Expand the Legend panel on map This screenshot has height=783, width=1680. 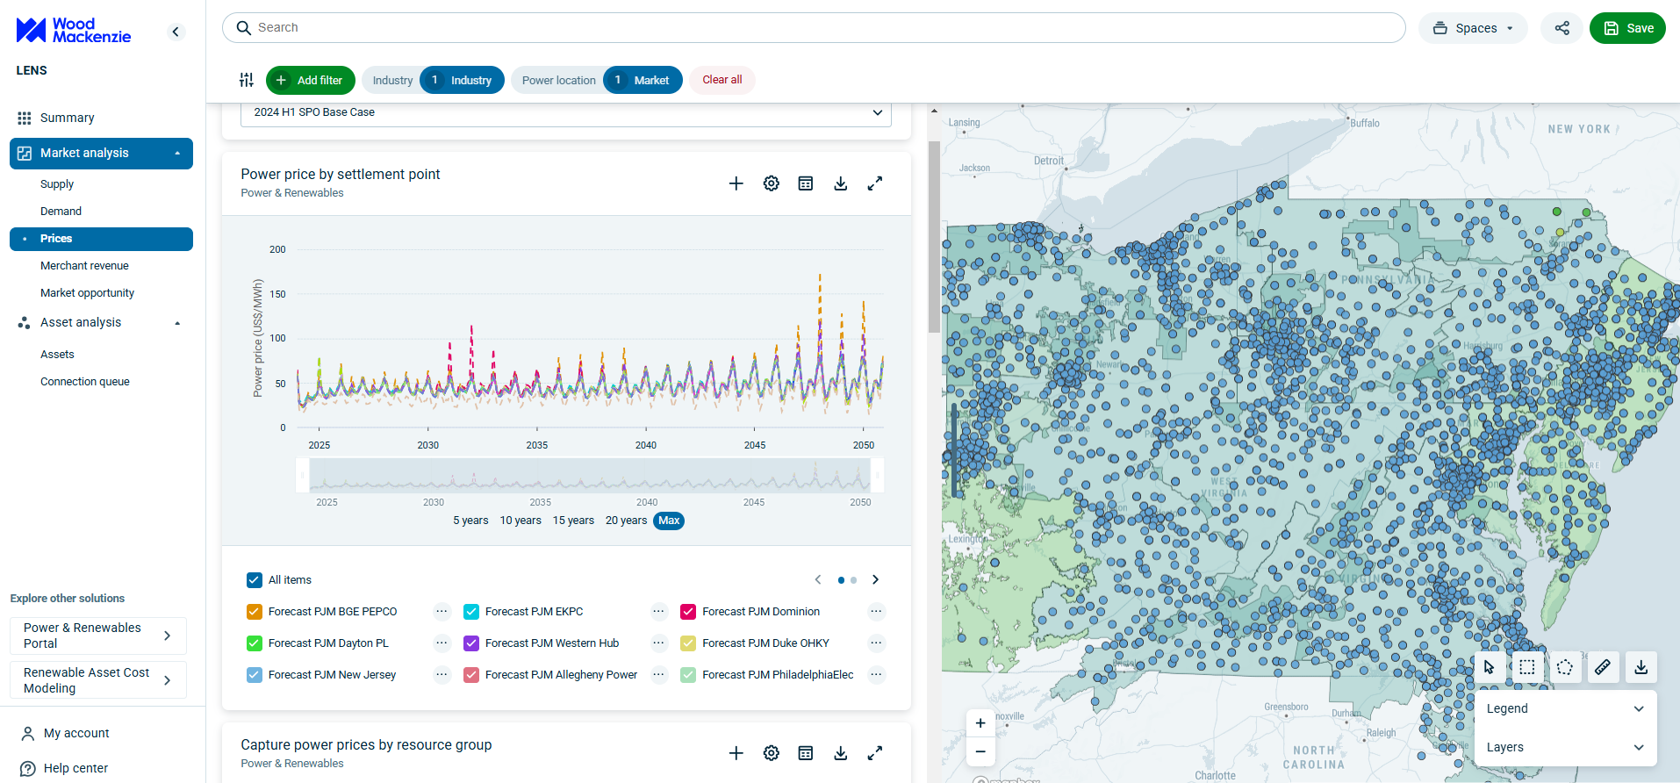click(x=1563, y=708)
